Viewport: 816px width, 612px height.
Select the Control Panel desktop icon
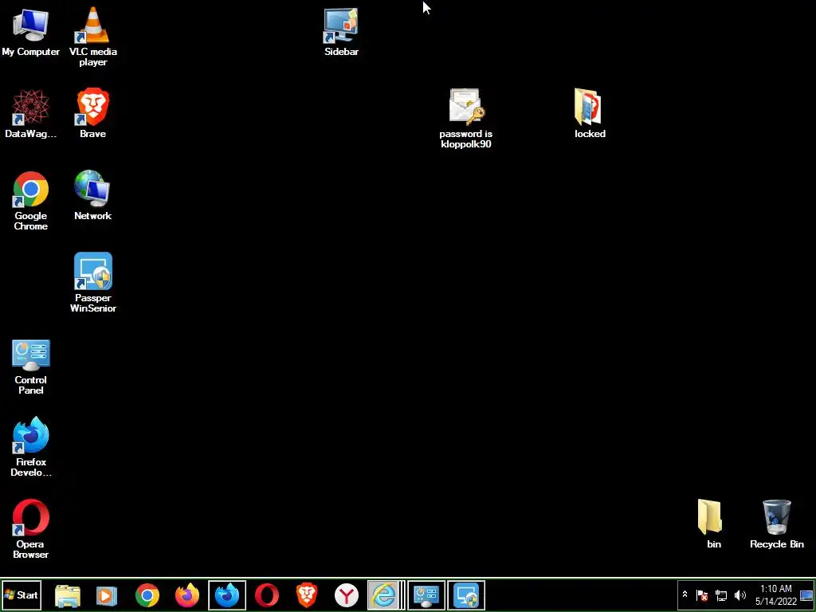point(31,367)
